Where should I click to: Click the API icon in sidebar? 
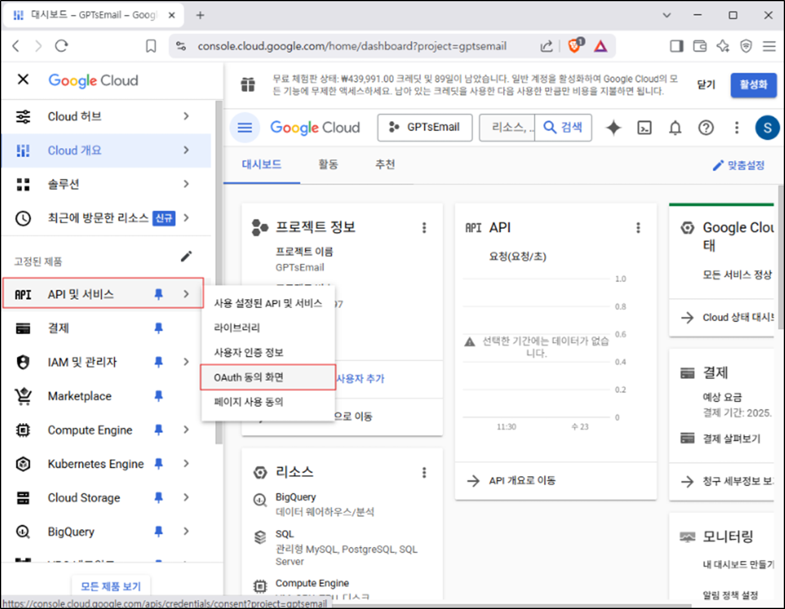(23, 294)
